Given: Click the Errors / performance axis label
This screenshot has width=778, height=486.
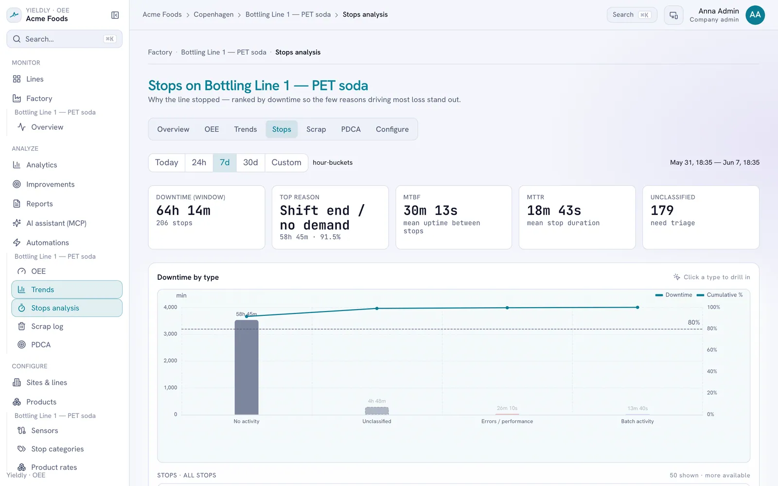Looking at the screenshot, I should (x=507, y=421).
